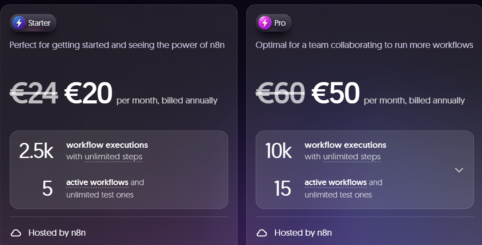Click the €20 Starter price
482x245 pixels.
pos(88,93)
